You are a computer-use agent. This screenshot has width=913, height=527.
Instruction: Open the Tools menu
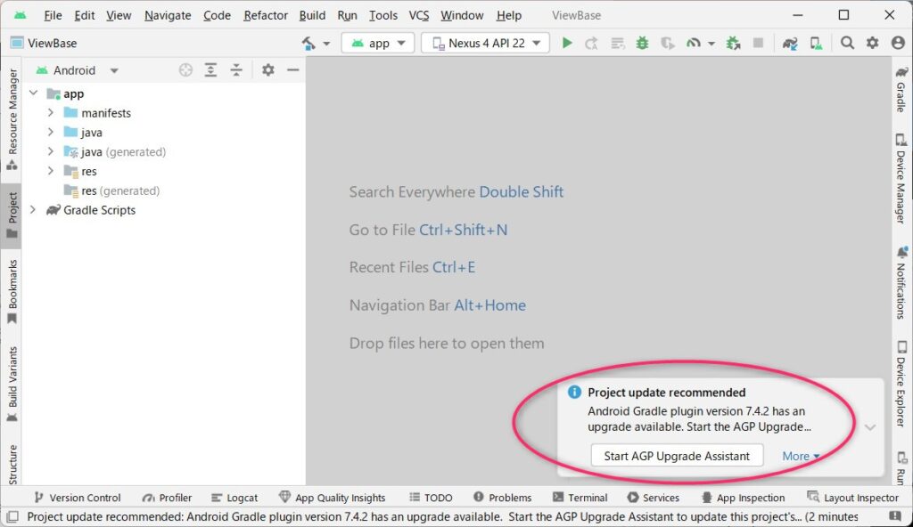point(383,15)
